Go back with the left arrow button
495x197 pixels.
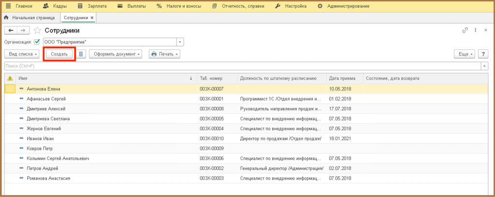pos(11,30)
